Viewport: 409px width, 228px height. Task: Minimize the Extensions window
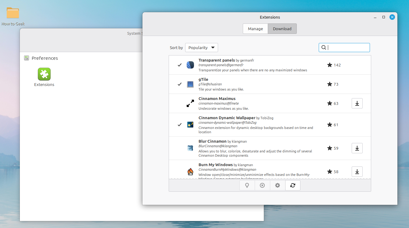click(x=375, y=17)
